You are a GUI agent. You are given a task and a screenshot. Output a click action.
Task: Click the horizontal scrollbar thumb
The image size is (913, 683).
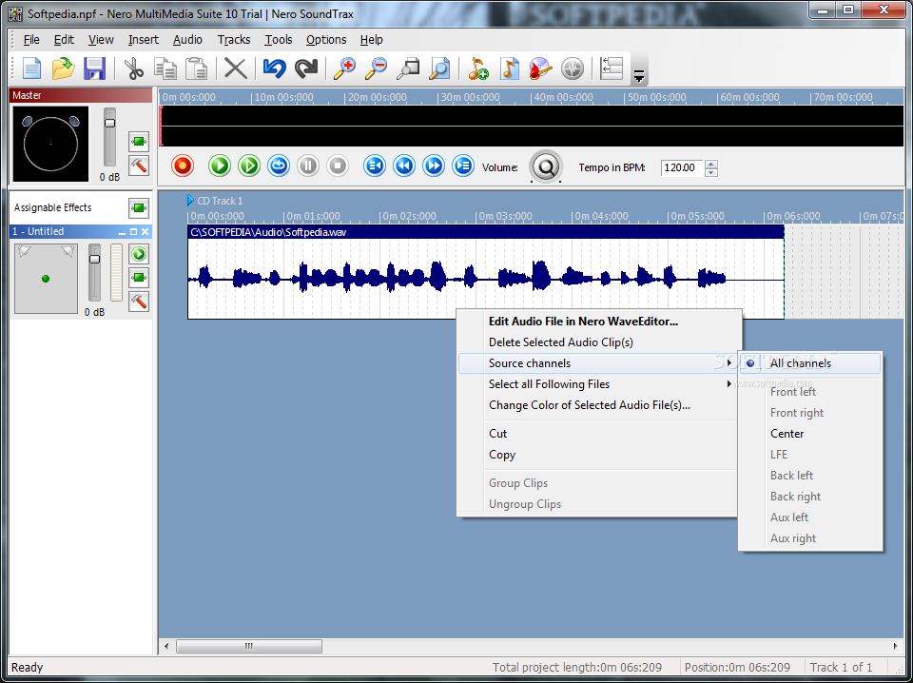click(x=249, y=646)
